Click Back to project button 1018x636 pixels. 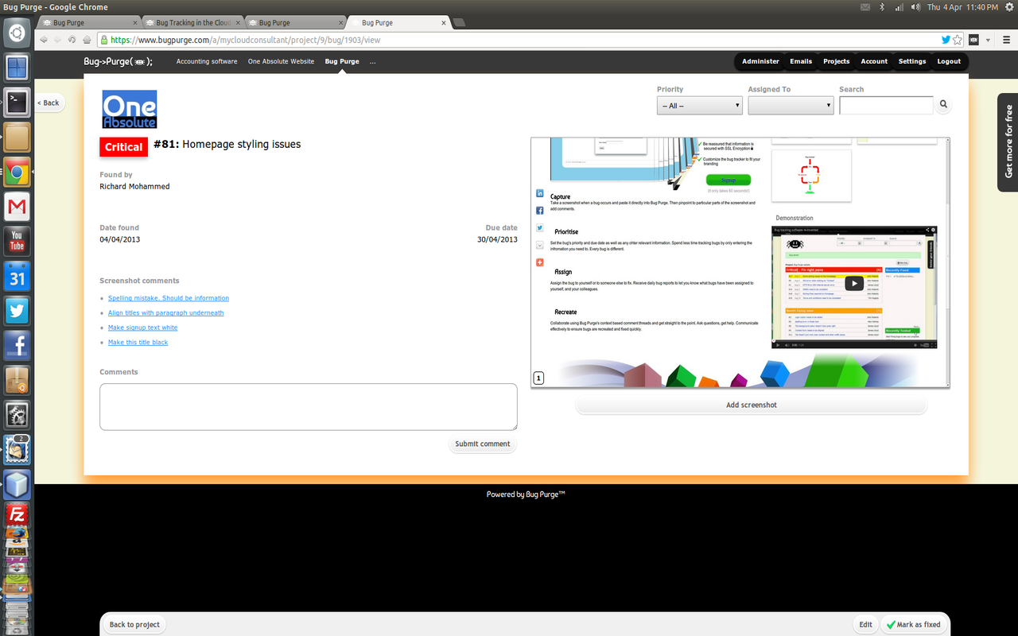click(134, 625)
